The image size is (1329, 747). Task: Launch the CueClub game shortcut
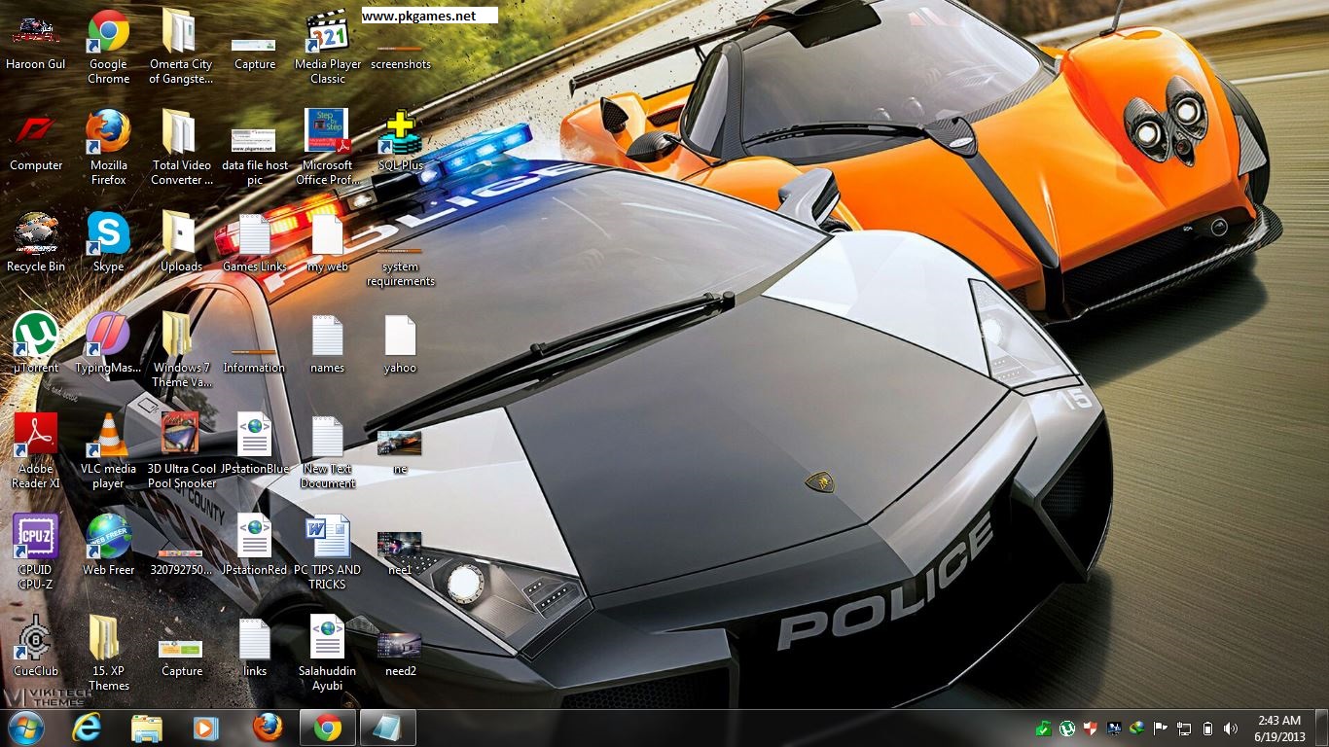click(x=36, y=648)
